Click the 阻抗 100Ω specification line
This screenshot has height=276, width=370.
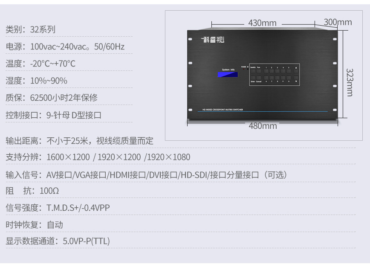pos(32,191)
